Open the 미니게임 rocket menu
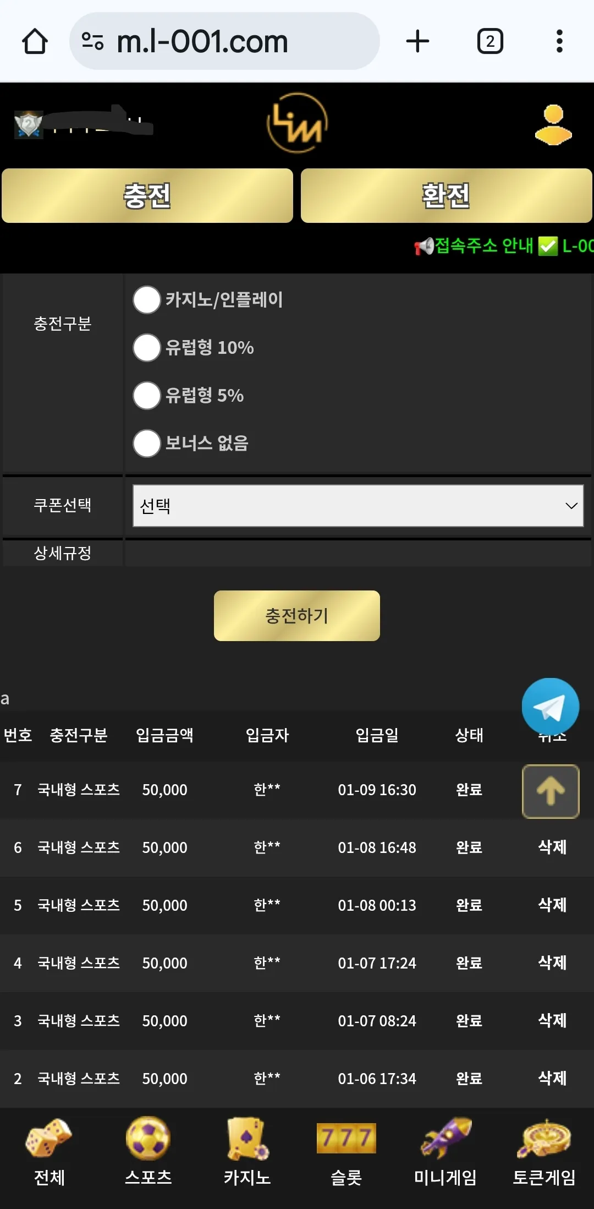The image size is (594, 1209). pyautogui.click(x=446, y=1152)
